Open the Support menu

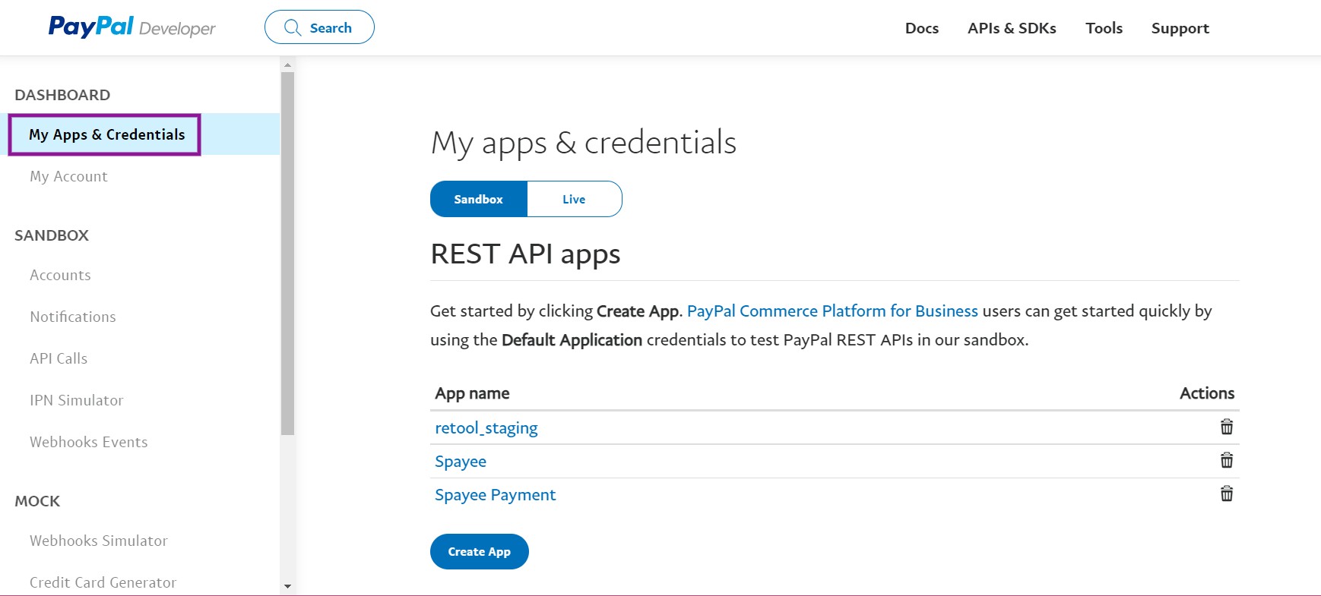[1180, 28]
